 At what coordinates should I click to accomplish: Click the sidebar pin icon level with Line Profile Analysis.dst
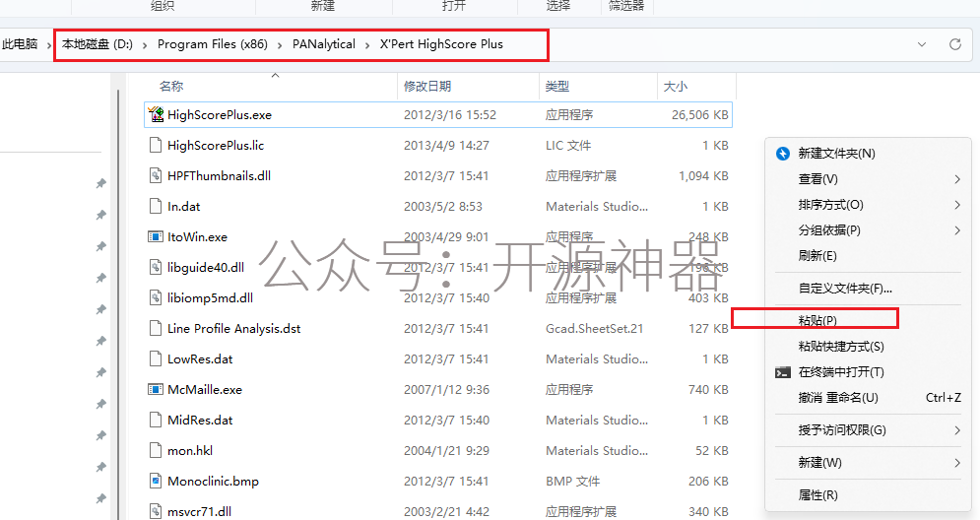100,341
